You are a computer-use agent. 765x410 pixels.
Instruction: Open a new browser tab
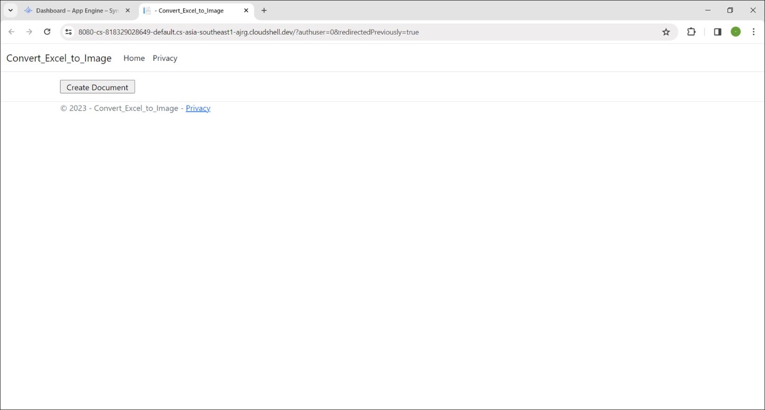[264, 10]
